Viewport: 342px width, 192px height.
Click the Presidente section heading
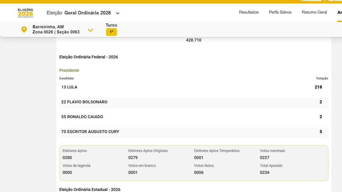tap(69, 70)
